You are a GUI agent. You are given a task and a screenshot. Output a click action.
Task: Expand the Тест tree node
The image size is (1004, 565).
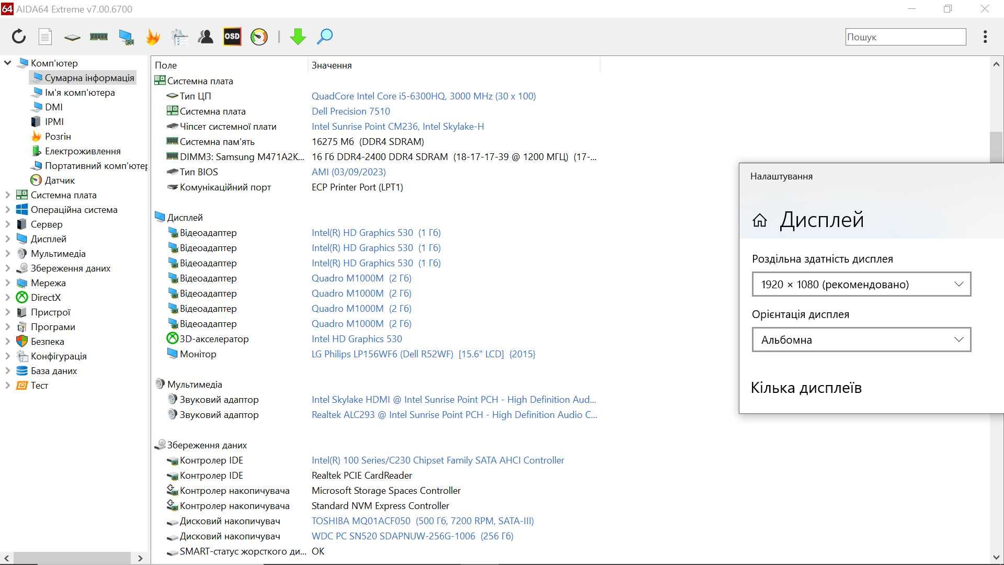coord(7,385)
